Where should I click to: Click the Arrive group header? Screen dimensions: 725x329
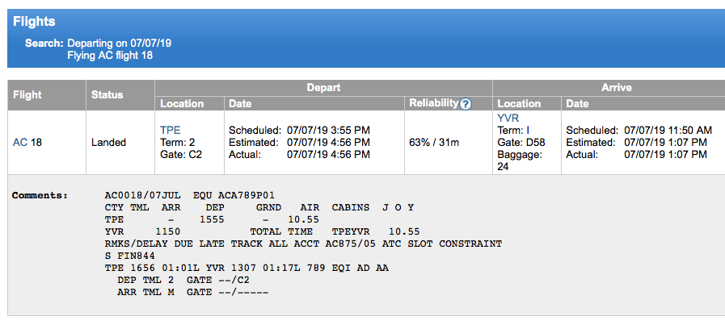tap(617, 88)
